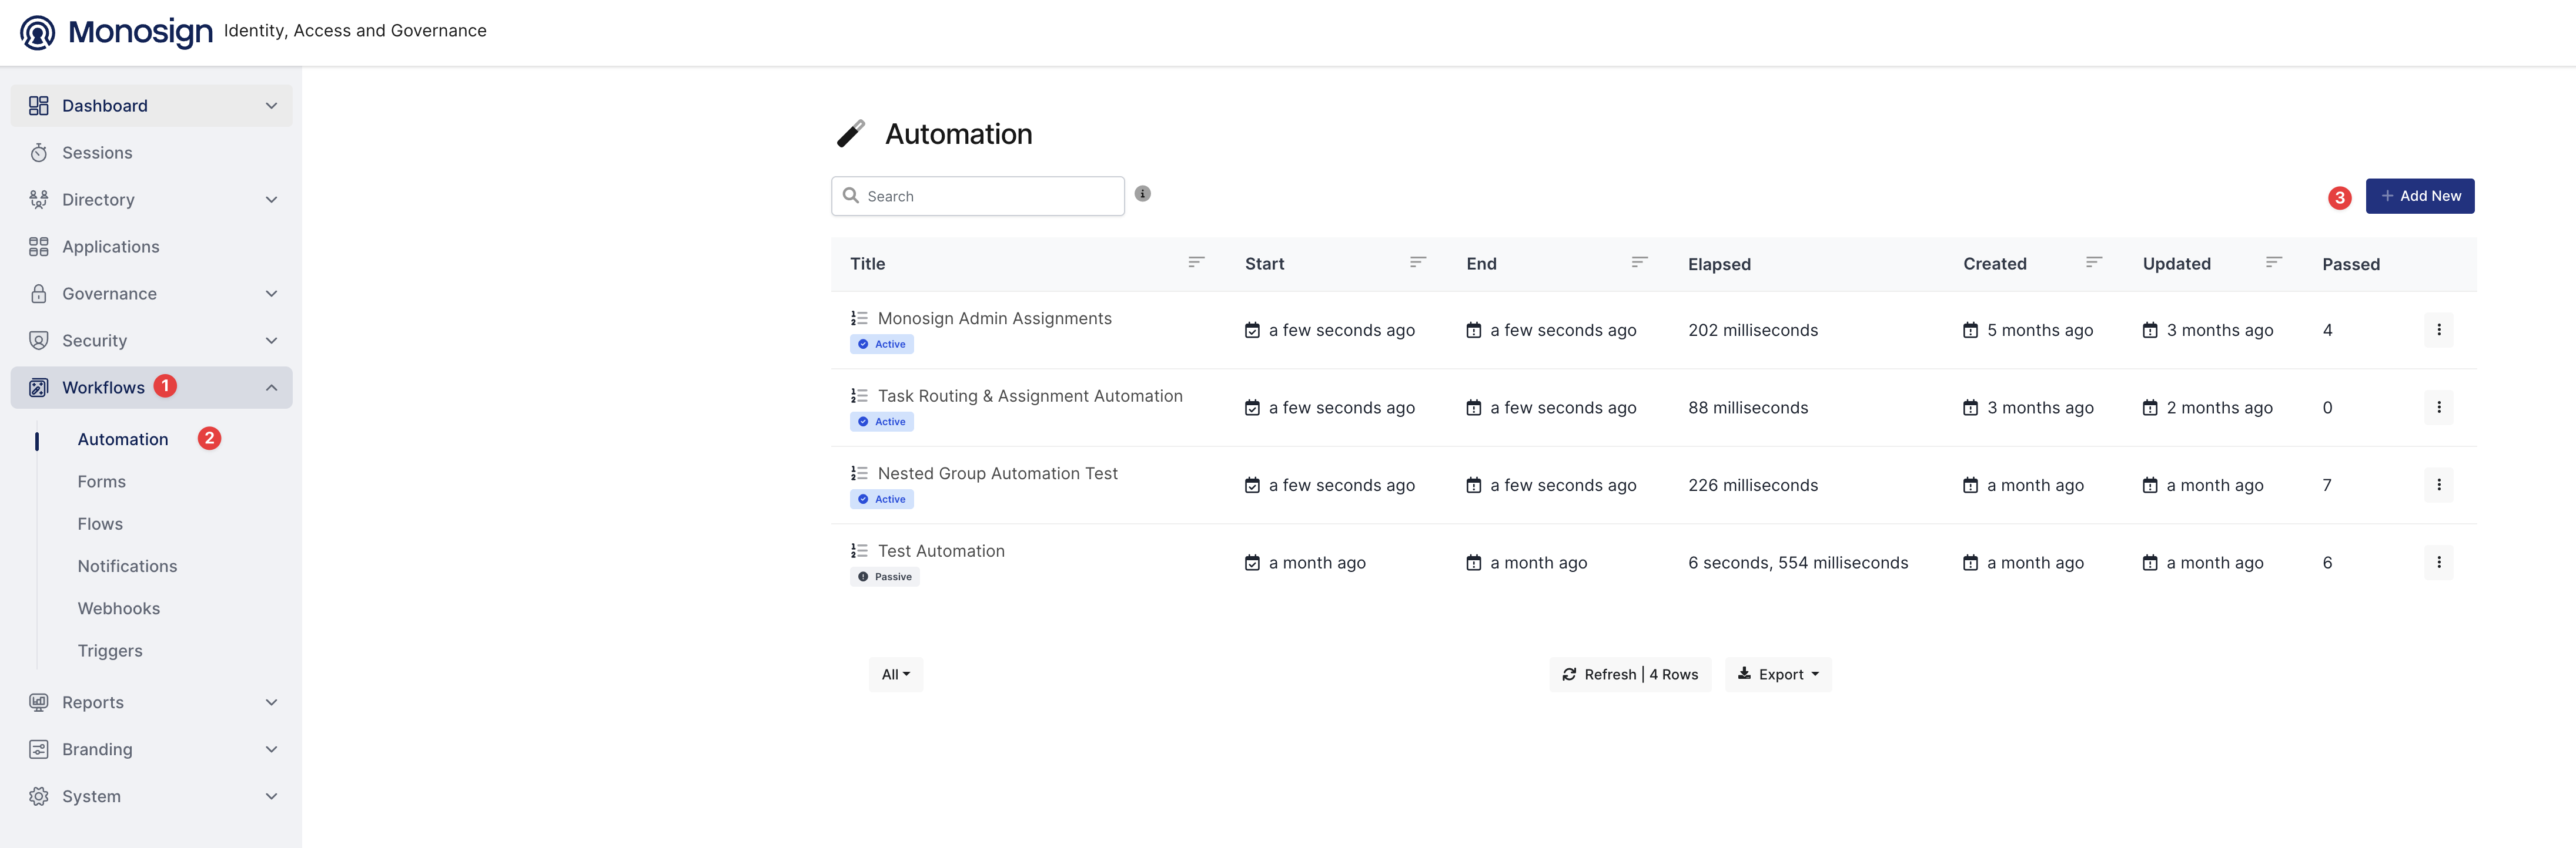Open the search info icon
Screen dimensions: 2576x848
coord(1143,194)
